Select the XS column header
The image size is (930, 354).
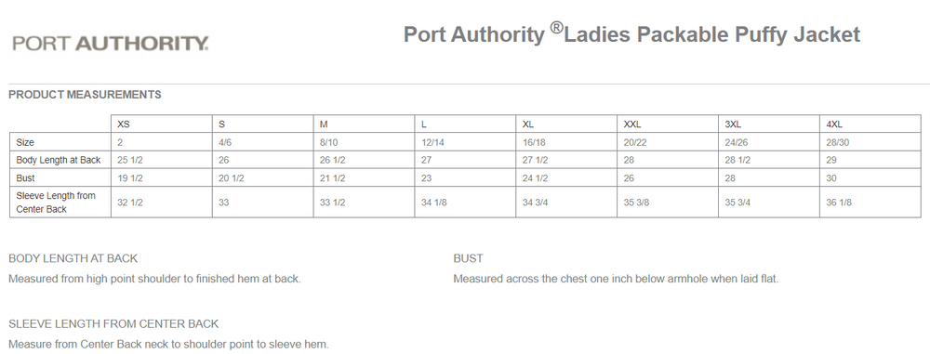(161, 124)
